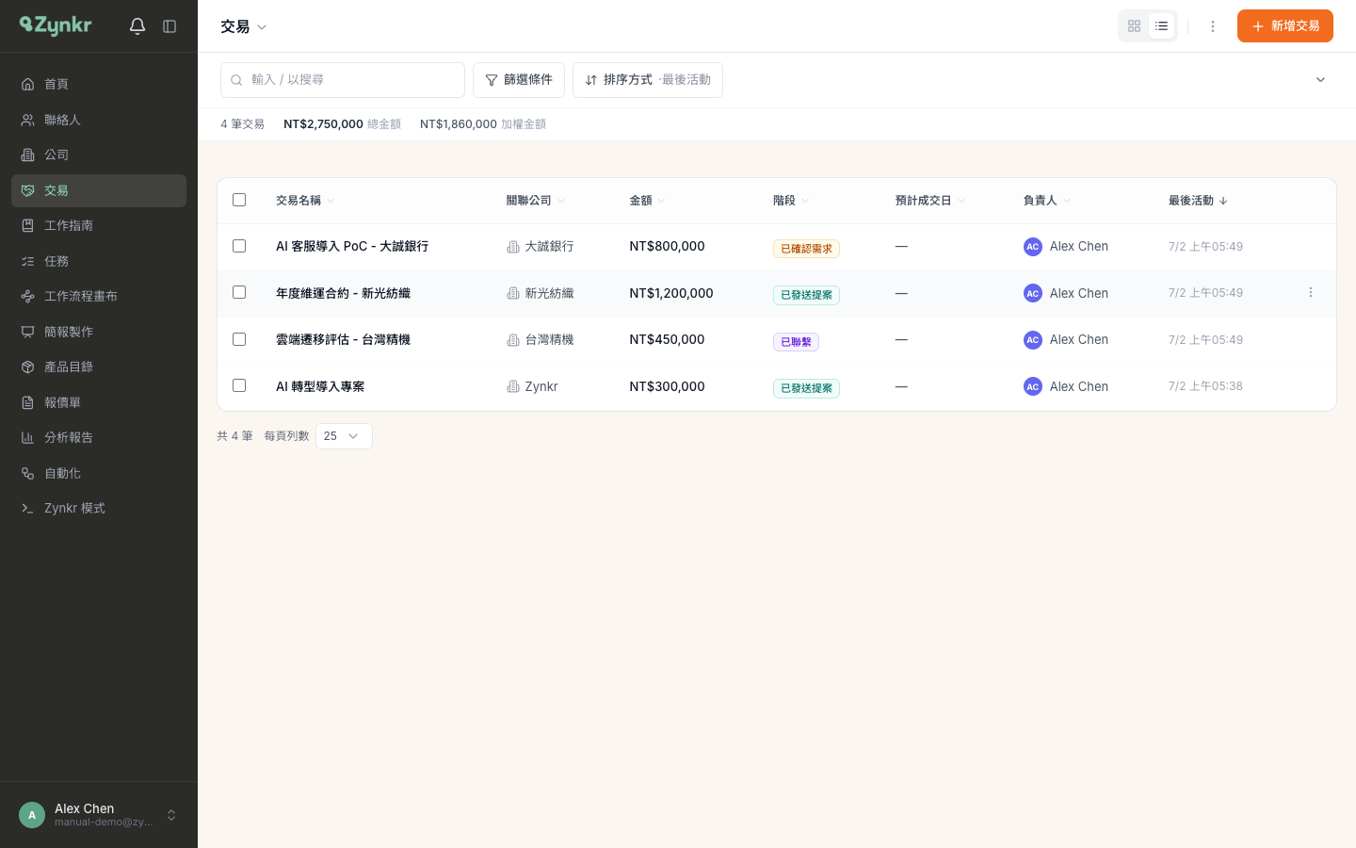Select 交易 in sidebar
Viewport: 1356px width, 848px height.
[x=99, y=190]
